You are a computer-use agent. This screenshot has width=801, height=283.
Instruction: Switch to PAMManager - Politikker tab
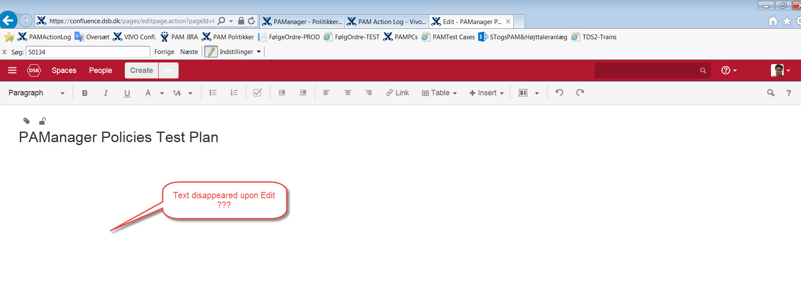click(302, 22)
